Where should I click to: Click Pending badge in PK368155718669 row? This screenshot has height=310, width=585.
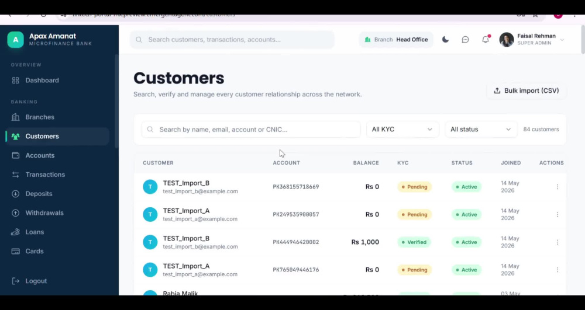(415, 187)
